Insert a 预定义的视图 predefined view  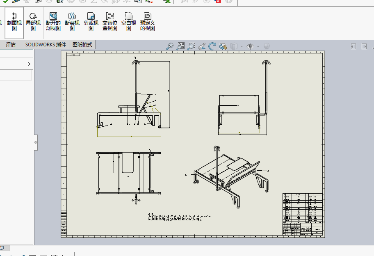tap(147, 22)
